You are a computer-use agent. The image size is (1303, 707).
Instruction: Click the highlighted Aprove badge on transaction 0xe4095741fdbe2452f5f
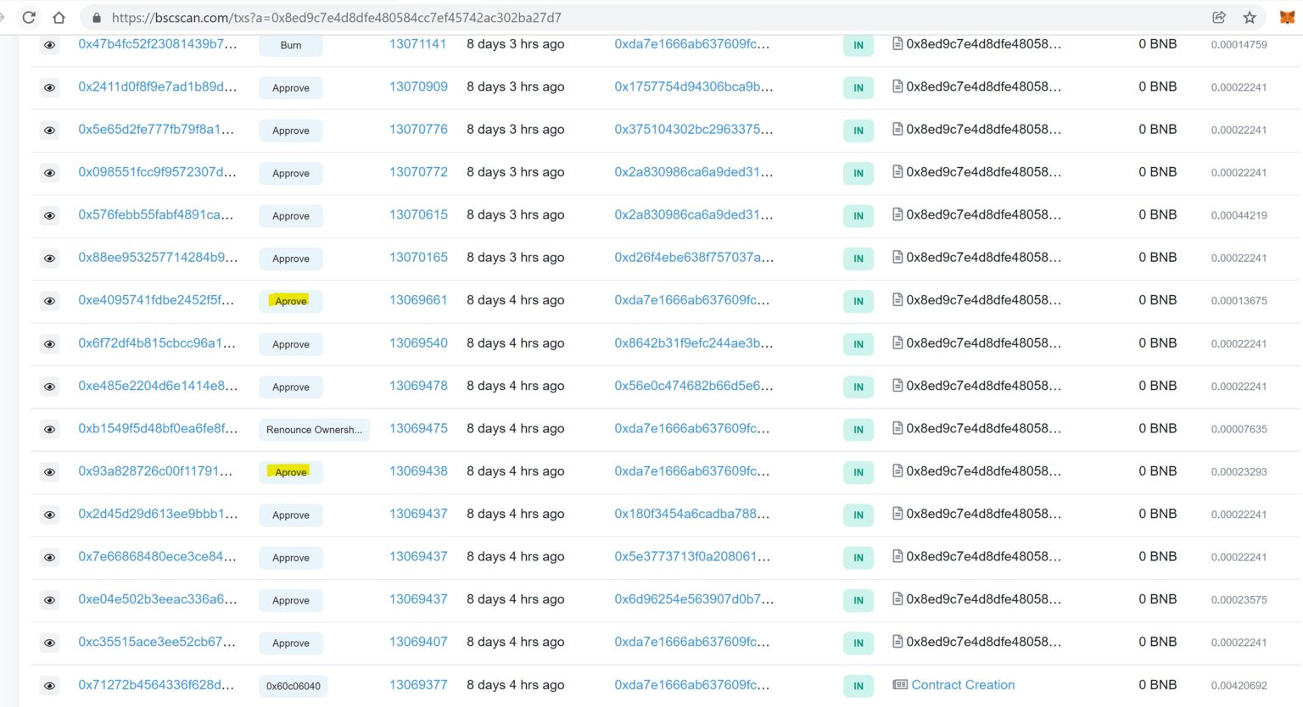[x=289, y=300]
